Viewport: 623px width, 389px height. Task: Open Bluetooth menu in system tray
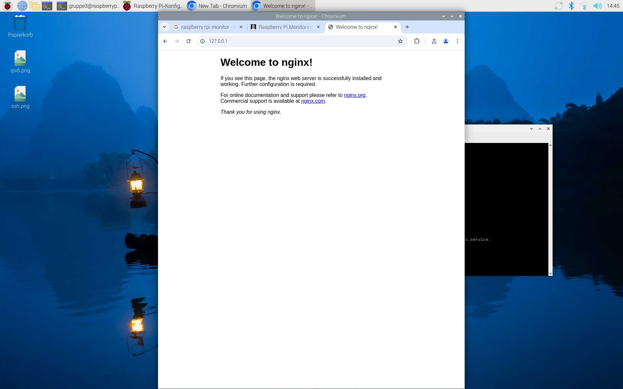(571, 6)
